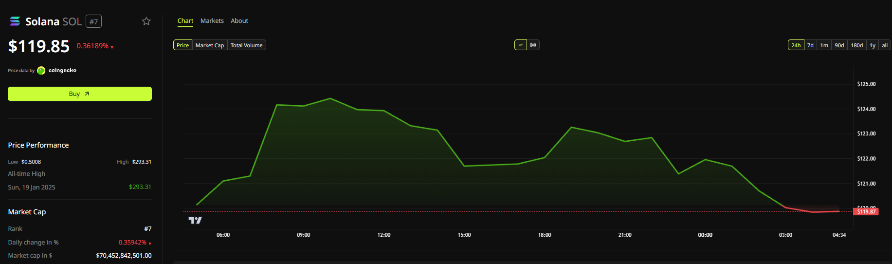Image resolution: width=892 pixels, height=264 pixels.
Task: Click the 0.36189% price change indicator
Action: click(95, 46)
